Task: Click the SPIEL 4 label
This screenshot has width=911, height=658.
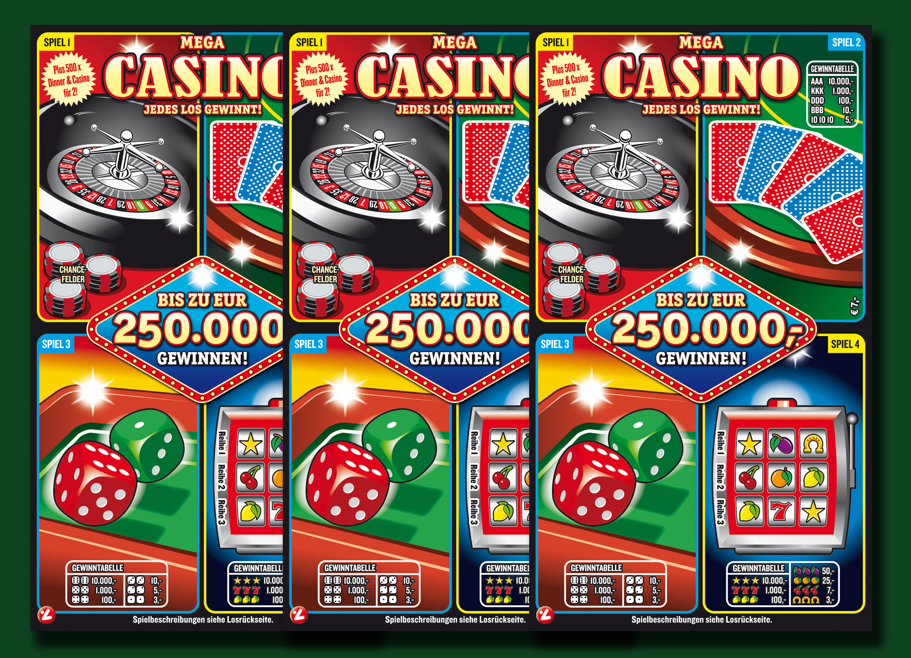Action: (x=845, y=344)
